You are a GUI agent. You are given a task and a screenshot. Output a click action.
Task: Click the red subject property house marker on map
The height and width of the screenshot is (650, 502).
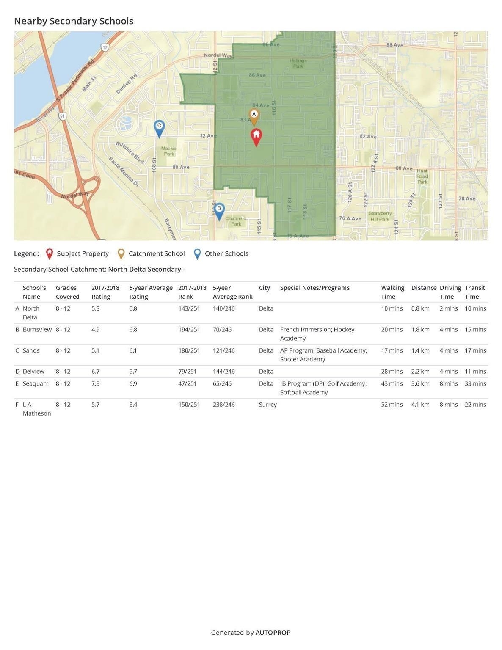[256, 137]
